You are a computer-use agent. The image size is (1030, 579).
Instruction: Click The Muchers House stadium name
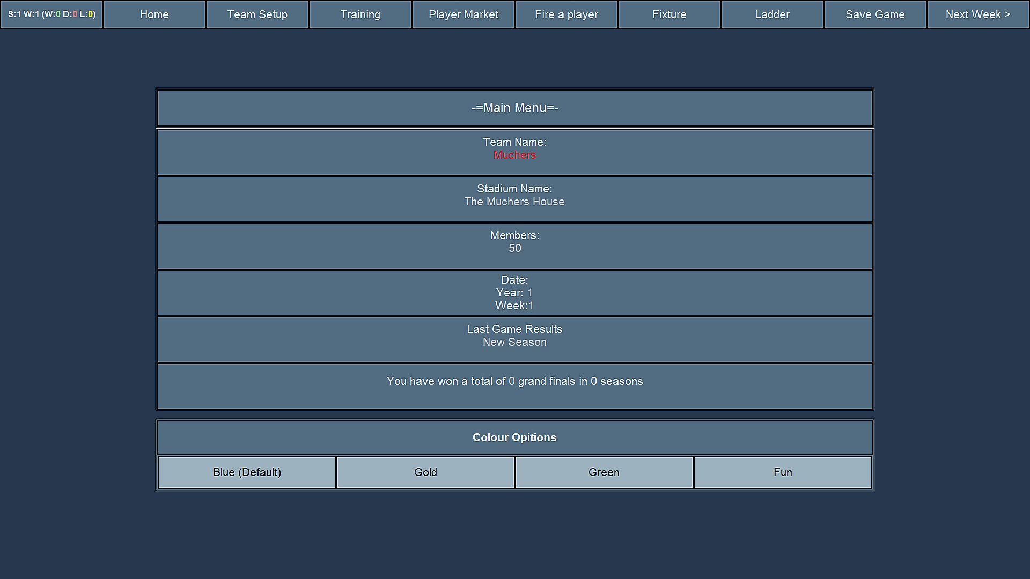514,202
